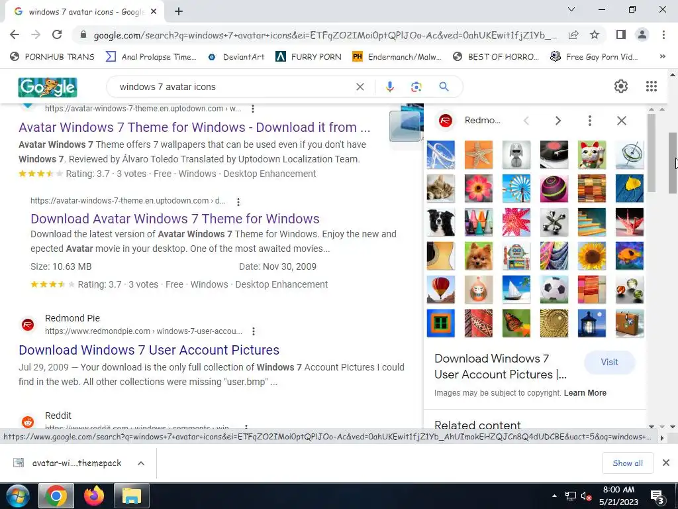Show all downloads
The height and width of the screenshot is (509, 678).
[628, 463]
